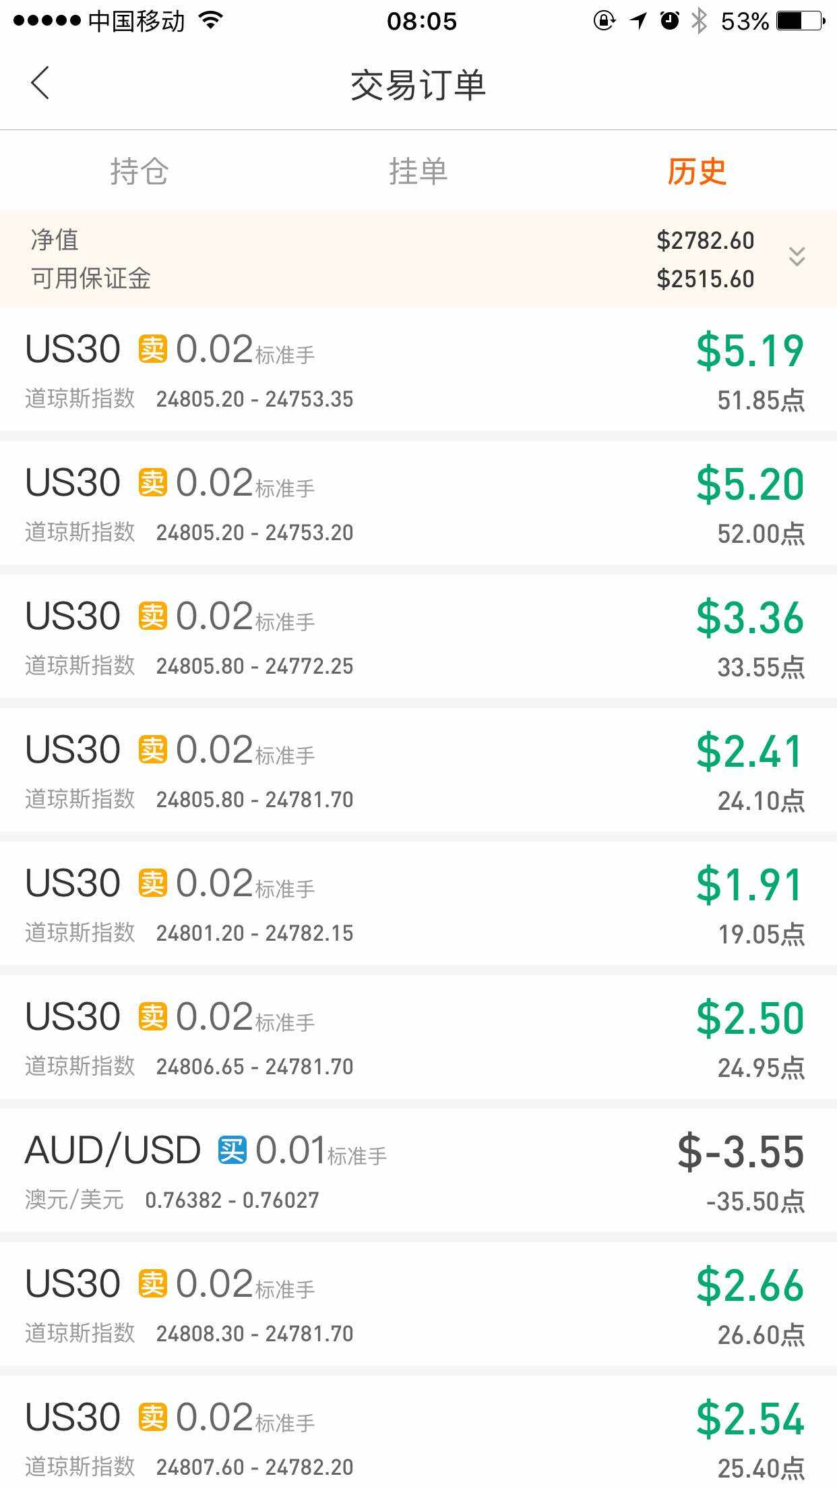This screenshot has width=837, height=1489.
Task: Tap the sell badge on the $2.66 order
Action: tap(153, 1284)
